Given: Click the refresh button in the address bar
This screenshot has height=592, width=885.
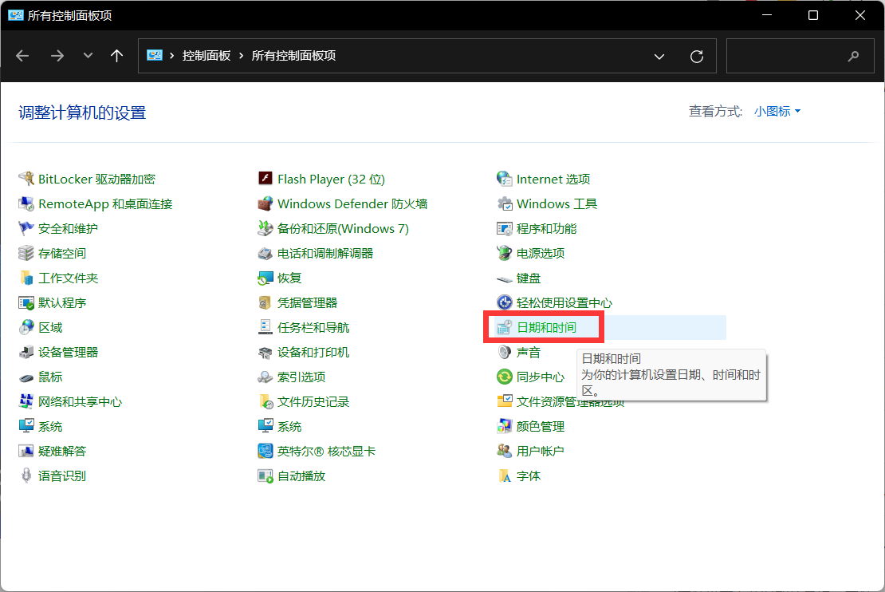Looking at the screenshot, I should coord(696,56).
